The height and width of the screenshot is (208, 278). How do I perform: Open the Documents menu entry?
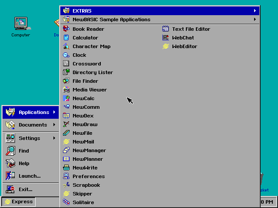click(30, 125)
